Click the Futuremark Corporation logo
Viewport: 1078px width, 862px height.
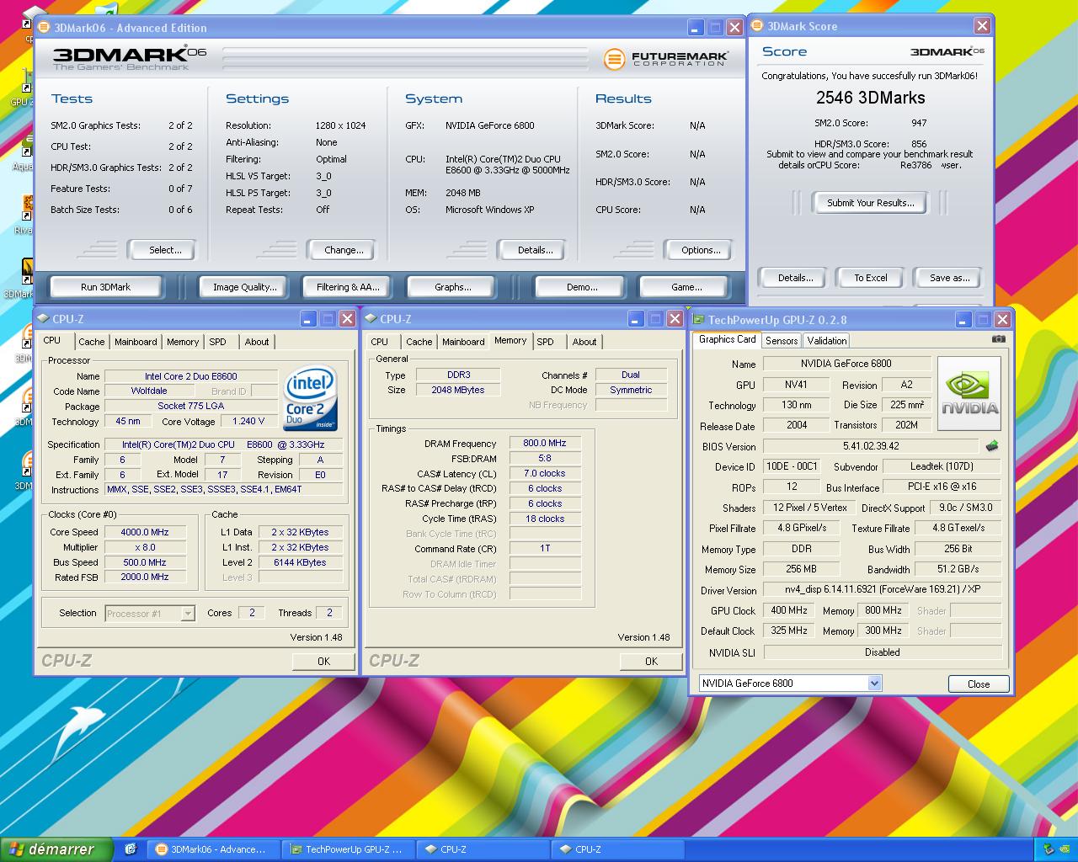666,58
